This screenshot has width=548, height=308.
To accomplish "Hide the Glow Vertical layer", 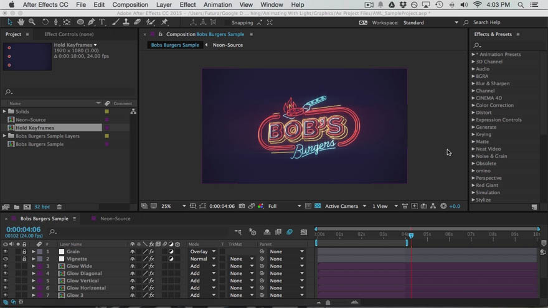I will tap(5, 281).
